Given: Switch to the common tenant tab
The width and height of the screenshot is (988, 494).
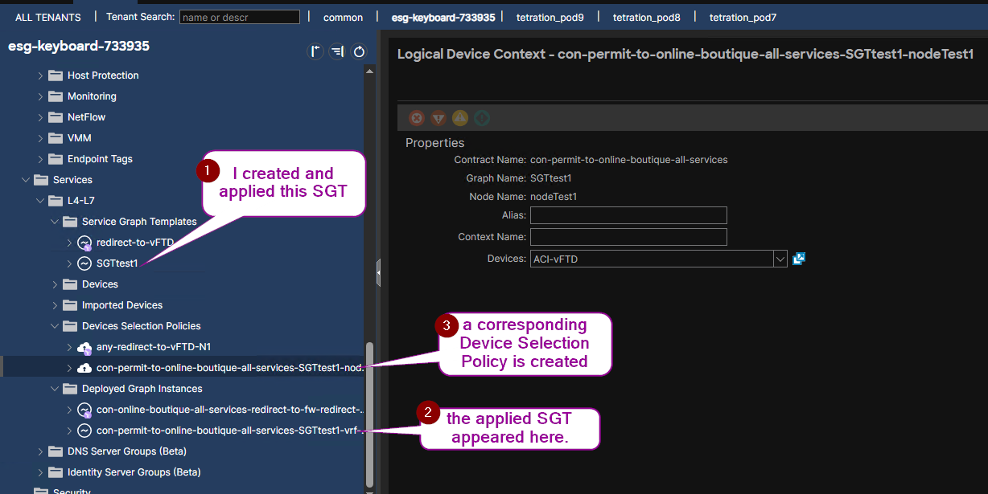Looking at the screenshot, I should tap(343, 17).
